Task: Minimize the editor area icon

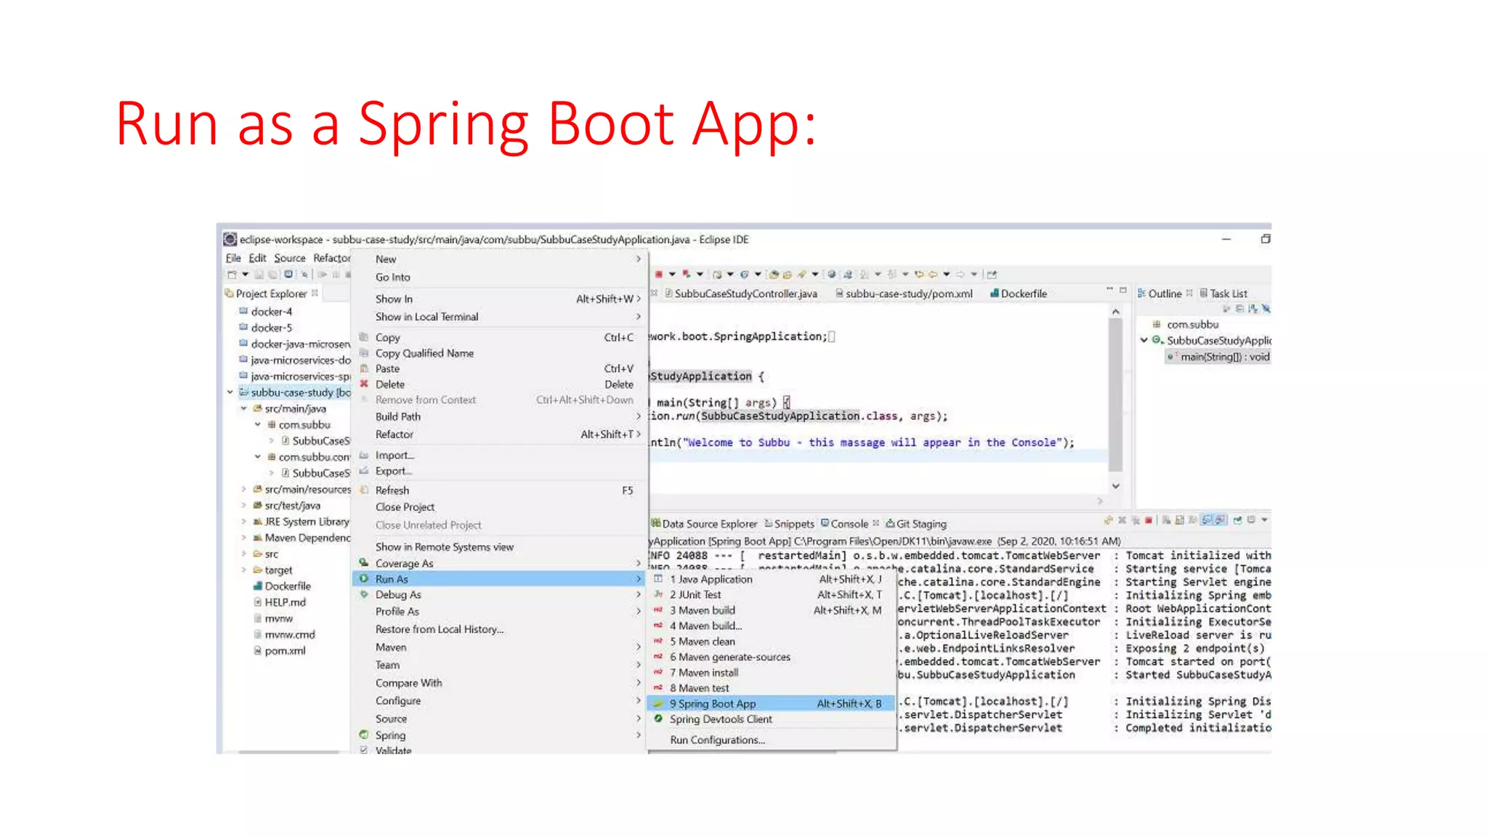Action: click(1109, 290)
